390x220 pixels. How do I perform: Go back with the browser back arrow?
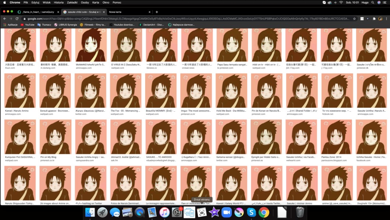click(5, 19)
